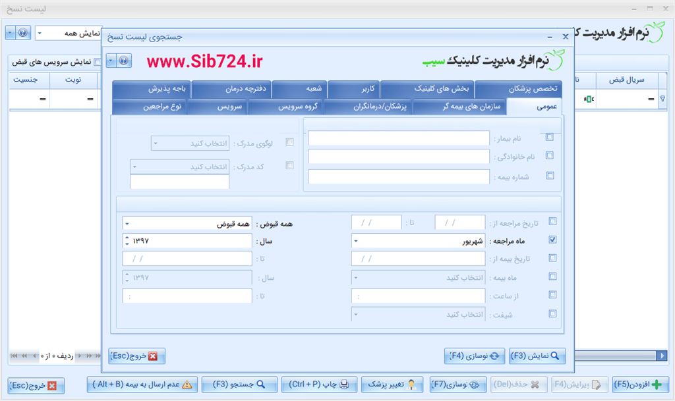This screenshot has width=675, height=401.
Task: Click the help icon in the search dialog header
Action: tap(123, 61)
